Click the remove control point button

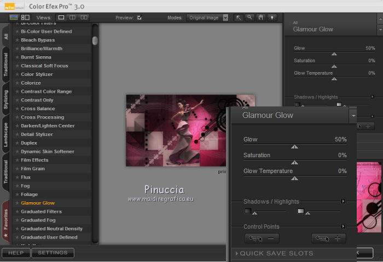(262, 238)
